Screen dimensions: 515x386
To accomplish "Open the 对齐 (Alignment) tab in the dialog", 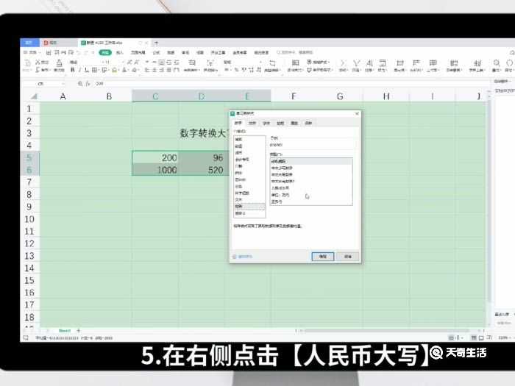I will point(252,123).
